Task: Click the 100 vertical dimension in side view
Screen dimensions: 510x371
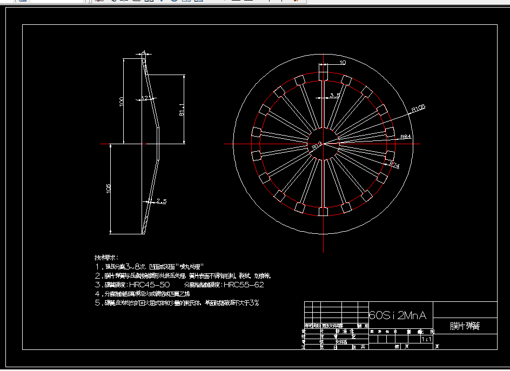Action: 122,101
